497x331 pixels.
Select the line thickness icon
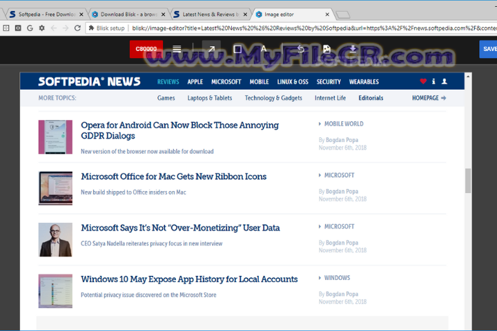pyautogui.click(x=177, y=49)
